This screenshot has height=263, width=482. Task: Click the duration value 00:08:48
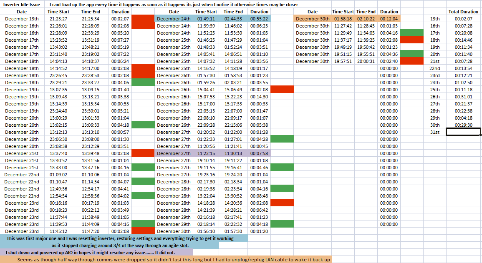pyautogui.click(x=259, y=196)
